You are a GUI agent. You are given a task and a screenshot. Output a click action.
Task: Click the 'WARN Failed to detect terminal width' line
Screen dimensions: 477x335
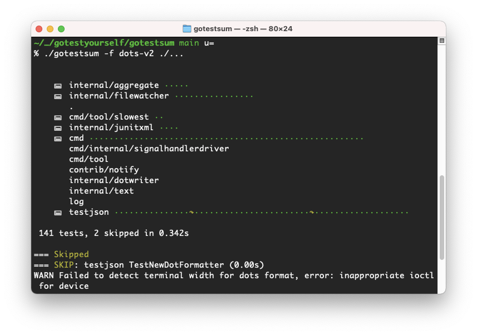(x=234, y=275)
